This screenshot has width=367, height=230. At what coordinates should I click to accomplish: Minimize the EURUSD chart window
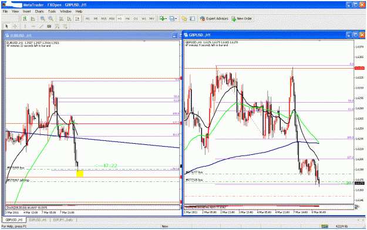(x=174, y=36)
